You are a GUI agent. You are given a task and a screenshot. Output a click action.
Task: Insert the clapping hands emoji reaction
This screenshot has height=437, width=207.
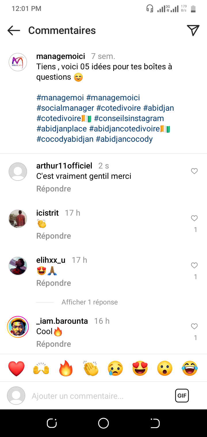point(91,369)
